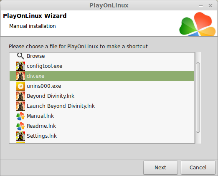Click the configtool.exe game icon
The image size is (218, 176).
click(20, 66)
